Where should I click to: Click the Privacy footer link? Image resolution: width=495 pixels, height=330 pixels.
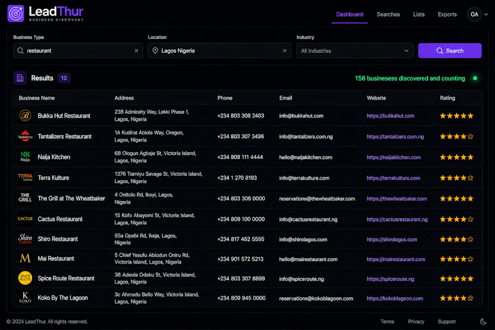[x=416, y=321]
